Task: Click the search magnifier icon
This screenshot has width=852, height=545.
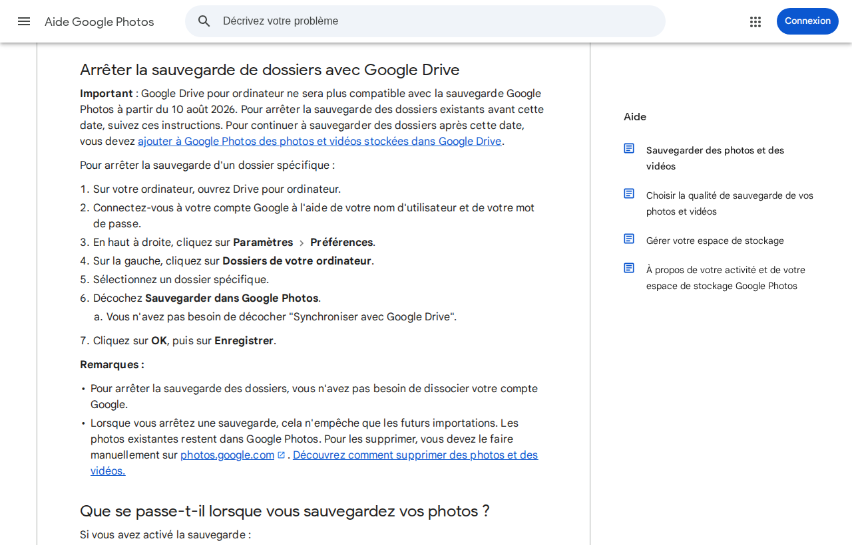Action: (x=204, y=21)
